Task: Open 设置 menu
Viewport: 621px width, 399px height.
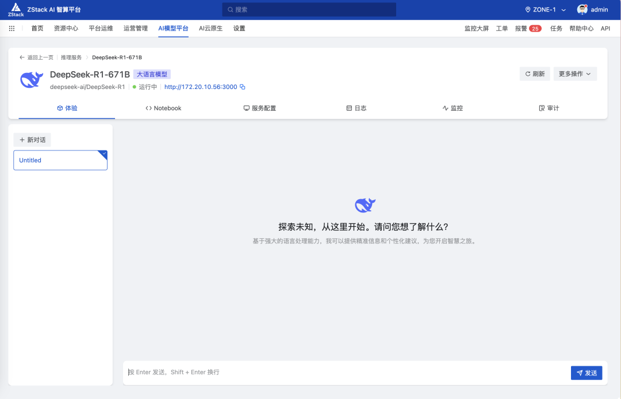Action: click(x=239, y=29)
